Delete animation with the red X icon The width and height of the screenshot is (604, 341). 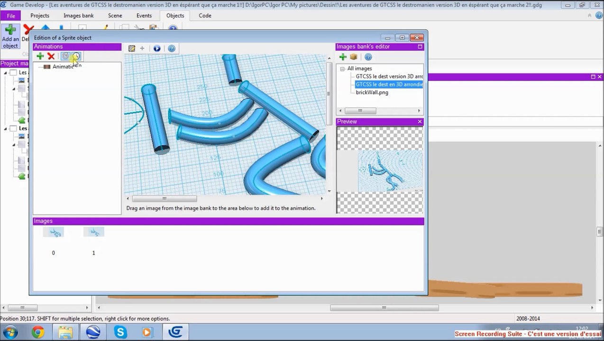[51, 56]
